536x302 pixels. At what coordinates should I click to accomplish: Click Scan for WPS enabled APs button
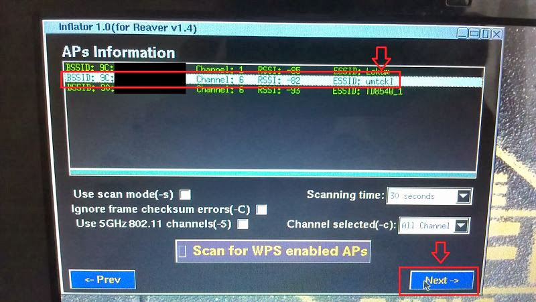tap(273, 251)
